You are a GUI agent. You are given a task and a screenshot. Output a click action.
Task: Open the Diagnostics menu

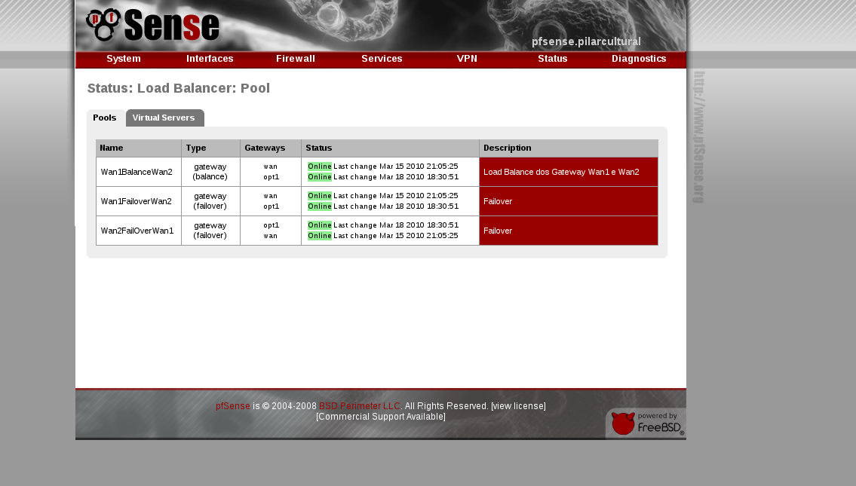(639, 59)
